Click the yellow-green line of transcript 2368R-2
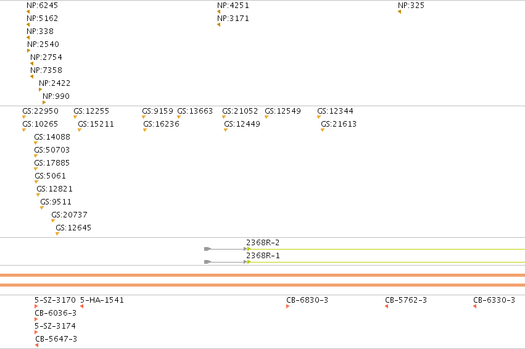Image resolution: width=525 pixels, height=349 pixels. point(386,249)
